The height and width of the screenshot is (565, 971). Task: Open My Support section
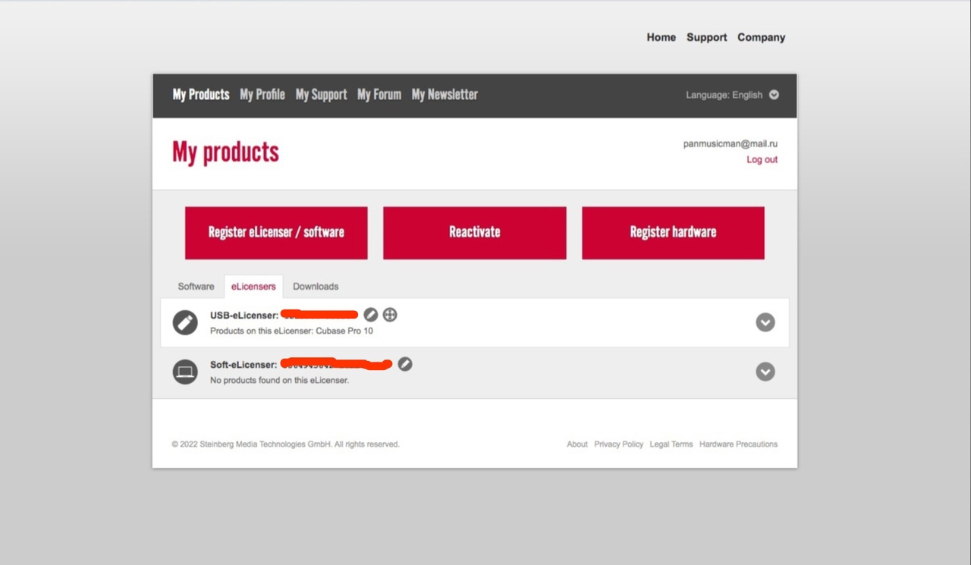321,95
